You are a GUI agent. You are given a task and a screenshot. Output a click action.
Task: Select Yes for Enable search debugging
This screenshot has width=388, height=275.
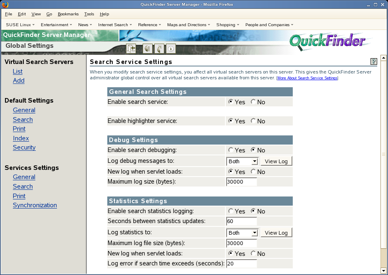point(231,150)
